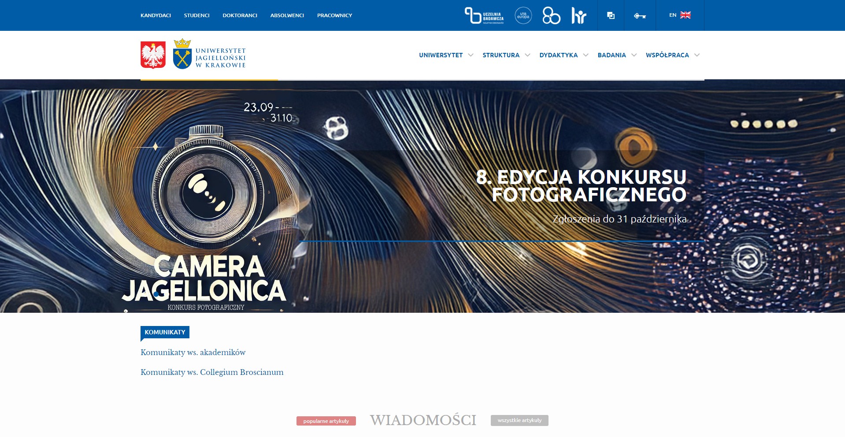Open the UNIWERSYTET main menu item
This screenshot has height=437, width=845.
click(x=441, y=55)
